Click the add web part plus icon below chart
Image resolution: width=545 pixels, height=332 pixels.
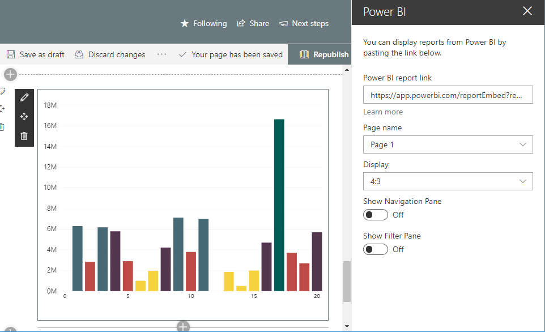[x=183, y=326]
